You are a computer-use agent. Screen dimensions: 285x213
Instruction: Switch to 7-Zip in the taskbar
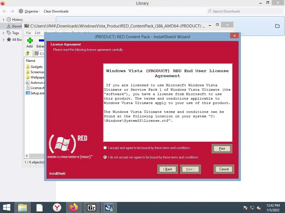[91, 207]
